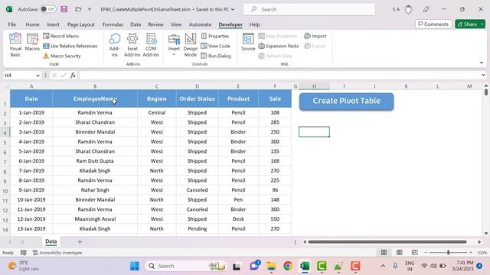Switch to the View tab
Viewport: 490px width, 275px height.
(x=176, y=24)
